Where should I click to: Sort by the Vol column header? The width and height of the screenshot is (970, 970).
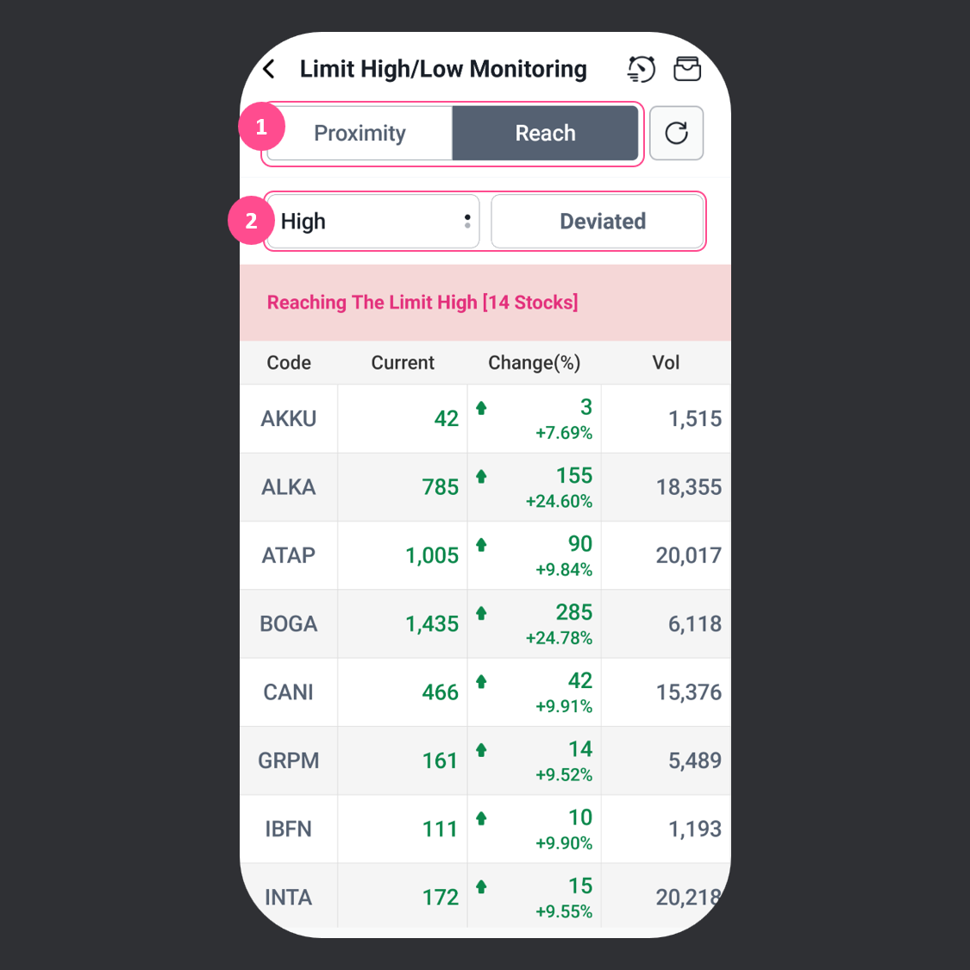pyautogui.click(x=666, y=363)
